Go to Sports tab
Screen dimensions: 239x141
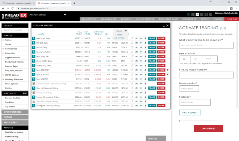click(x=205, y=19)
